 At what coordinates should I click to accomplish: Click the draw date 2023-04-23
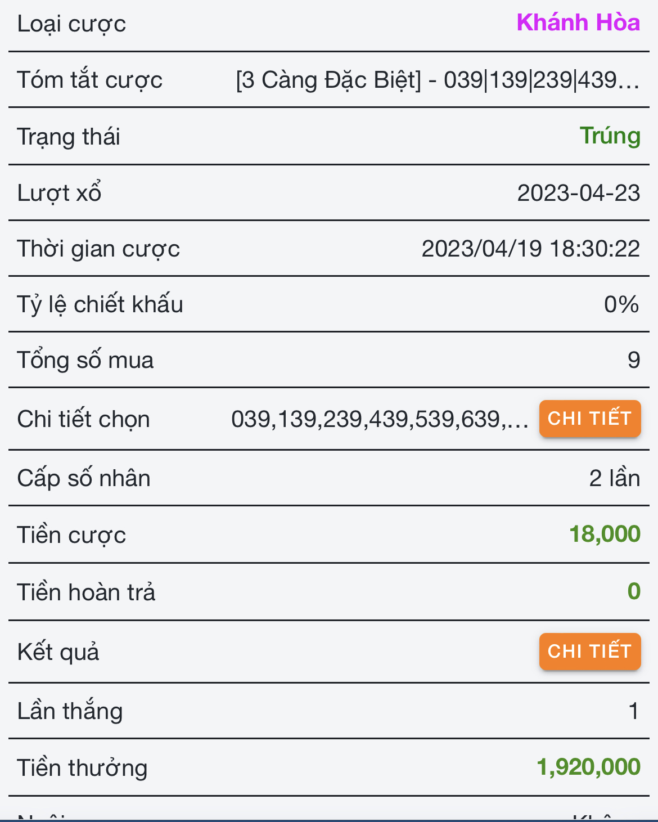578,193
